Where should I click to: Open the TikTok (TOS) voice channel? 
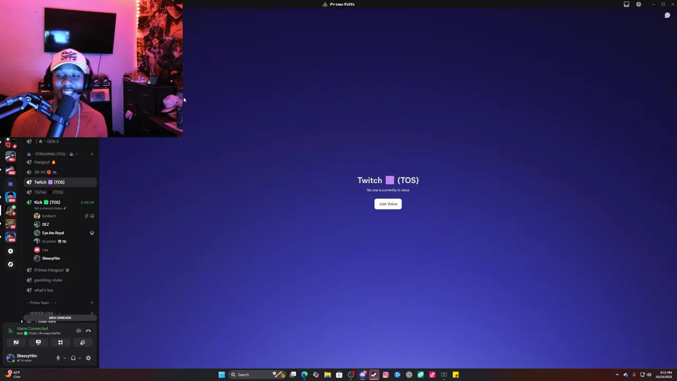pos(60,192)
